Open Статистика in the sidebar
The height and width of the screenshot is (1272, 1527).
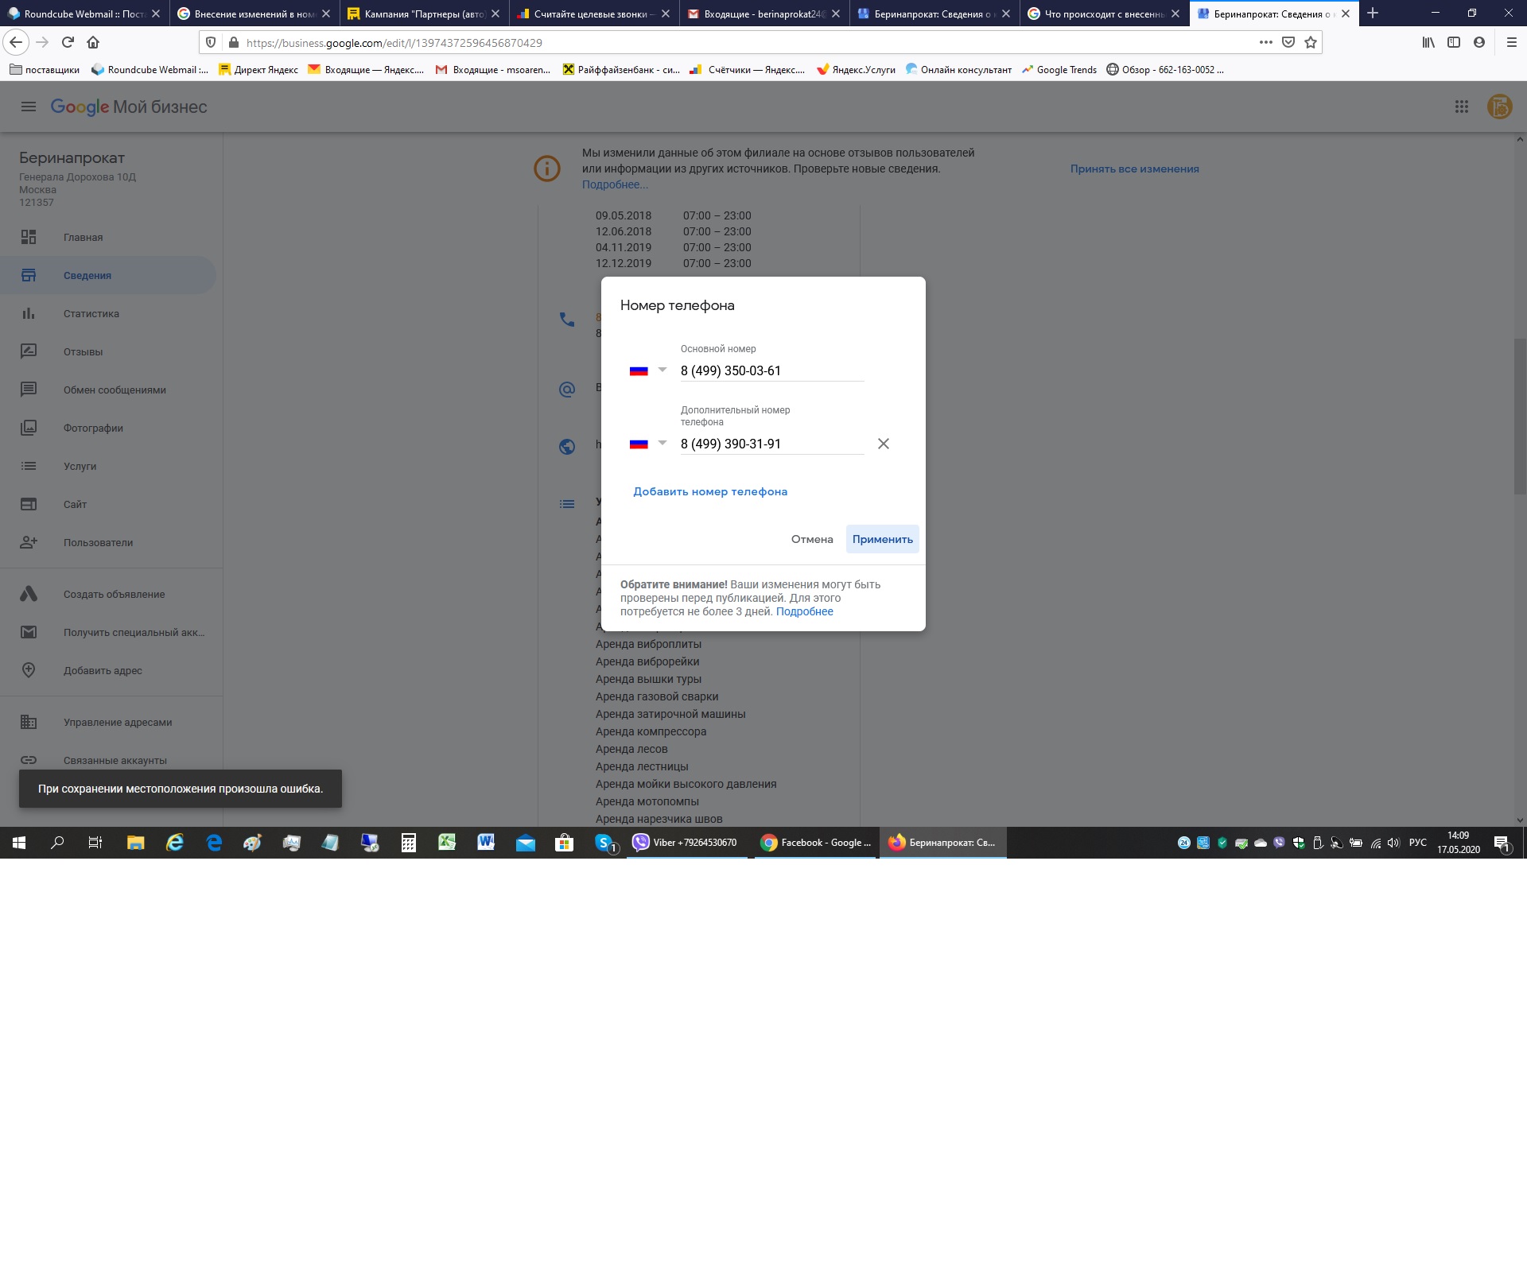(x=108, y=313)
